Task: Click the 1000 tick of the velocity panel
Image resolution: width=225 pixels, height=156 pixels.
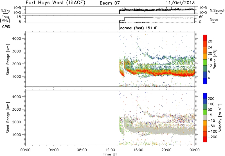Action: coord(17,135)
